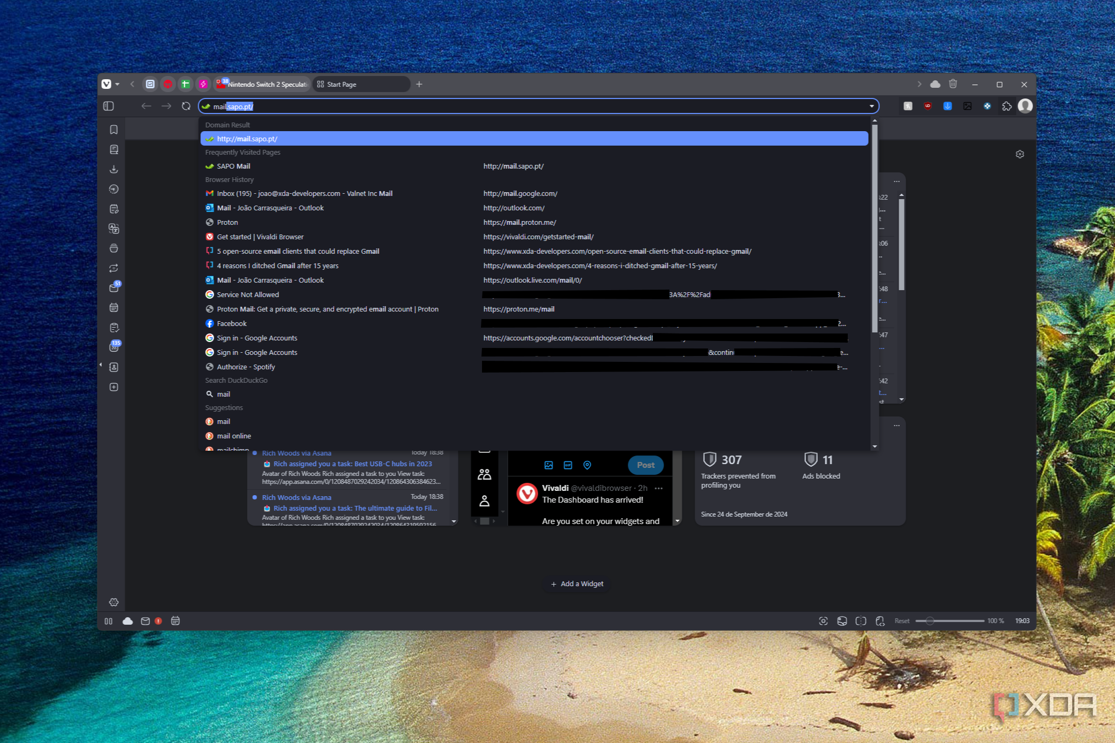Click Add a Widget button
Image resolution: width=1115 pixels, height=743 pixels.
pyautogui.click(x=577, y=583)
